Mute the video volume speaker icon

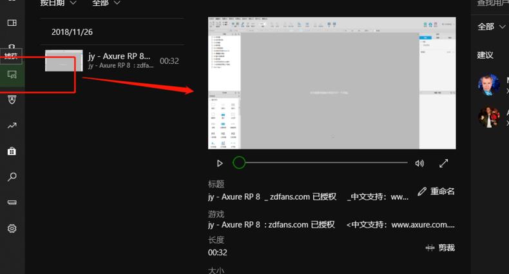419,164
